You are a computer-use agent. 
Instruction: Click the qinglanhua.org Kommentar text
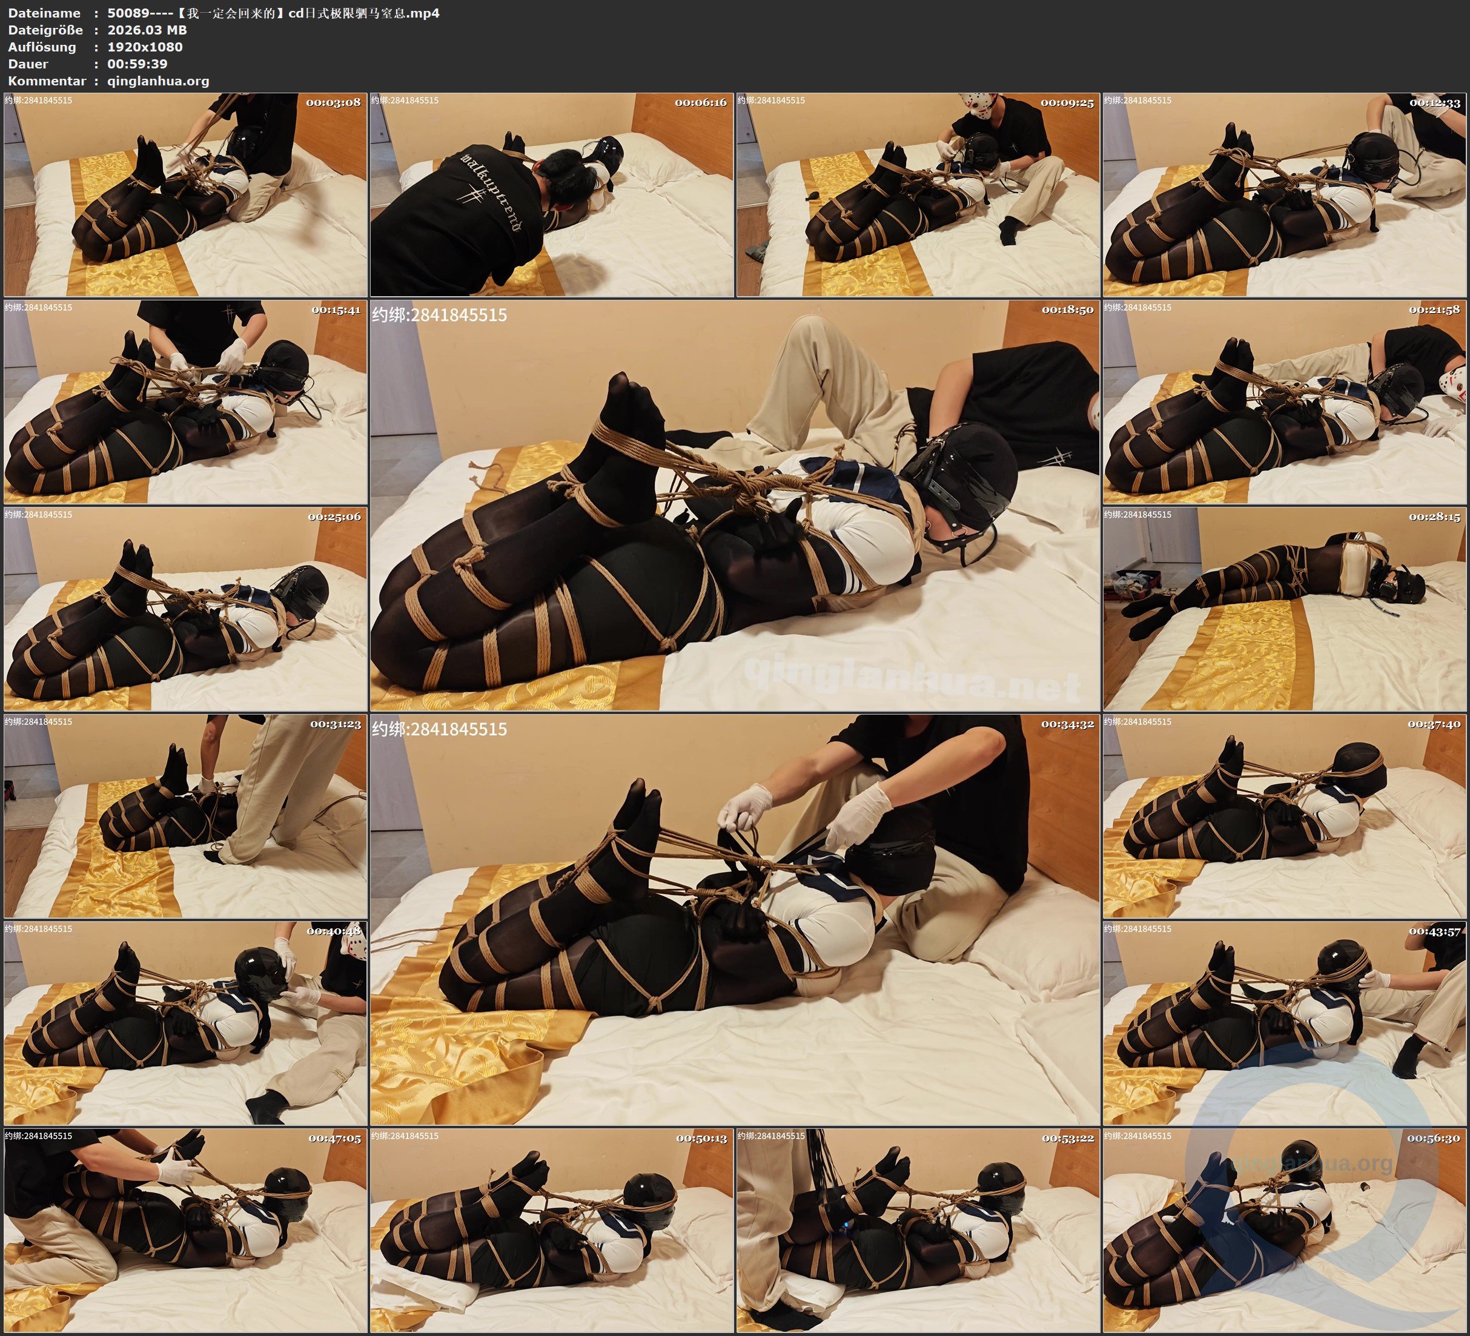[x=158, y=81]
